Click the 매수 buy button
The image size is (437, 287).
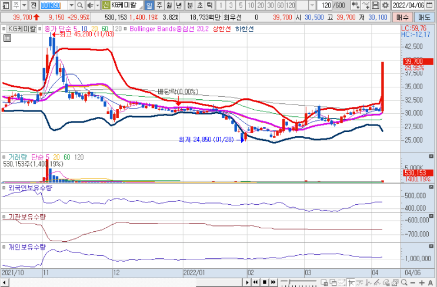click(x=402, y=17)
